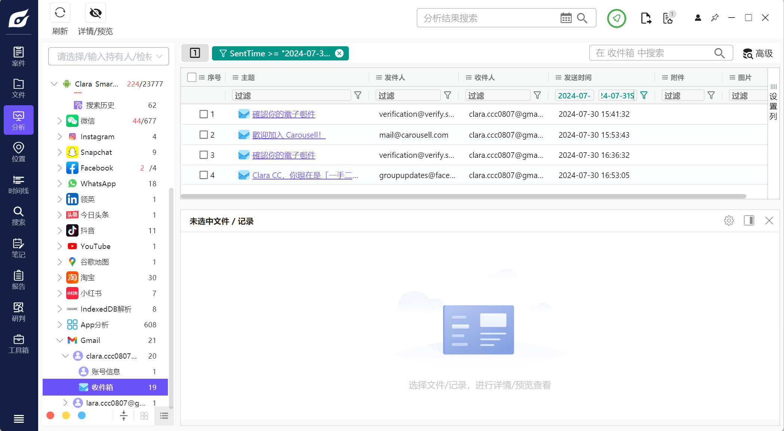Switch to the 报告 report tab
Screen dimensions: 784x431
18,280
